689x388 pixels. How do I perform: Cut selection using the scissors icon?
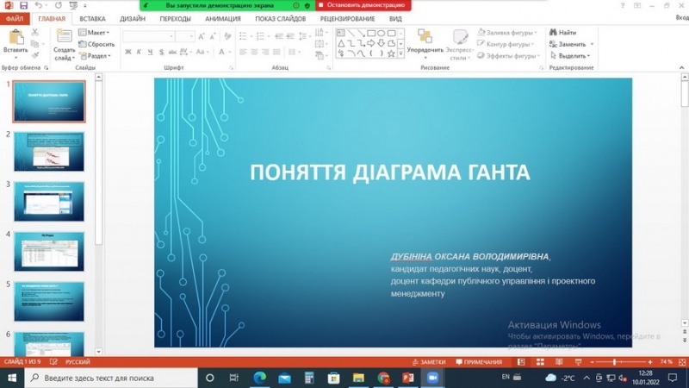(34, 33)
